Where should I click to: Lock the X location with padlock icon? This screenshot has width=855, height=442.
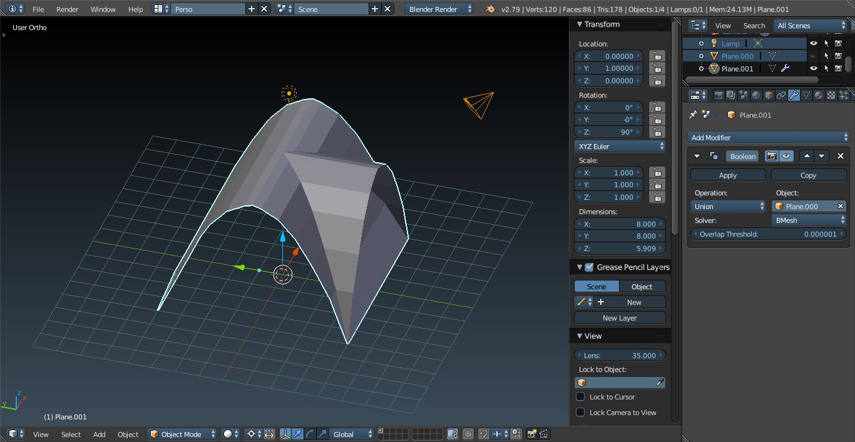pos(657,56)
